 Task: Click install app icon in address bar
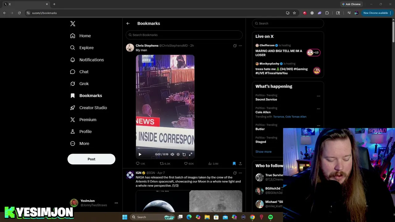click(288, 13)
